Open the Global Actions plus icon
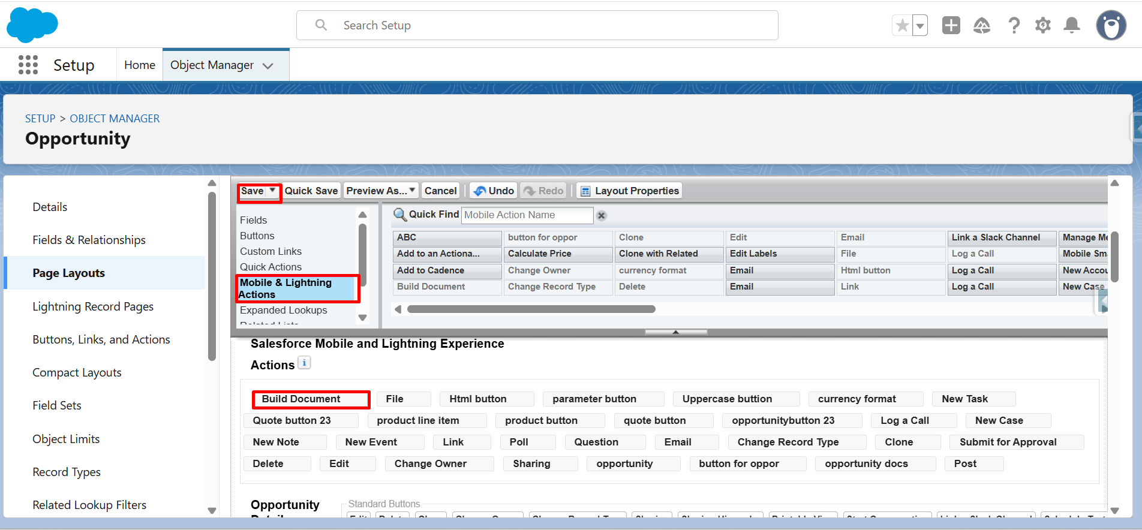The height and width of the screenshot is (530, 1142). pyautogui.click(x=951, y=25)
